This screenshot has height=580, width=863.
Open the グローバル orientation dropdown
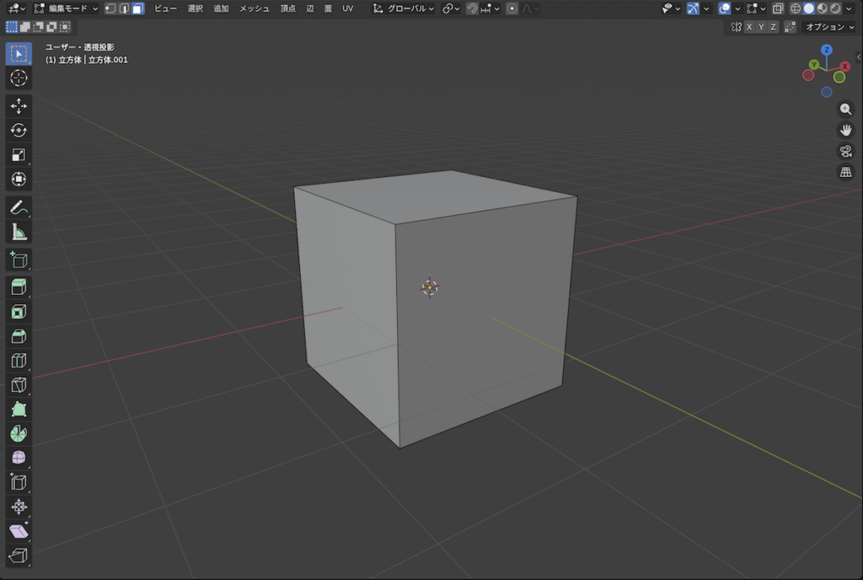pos(404,8)
